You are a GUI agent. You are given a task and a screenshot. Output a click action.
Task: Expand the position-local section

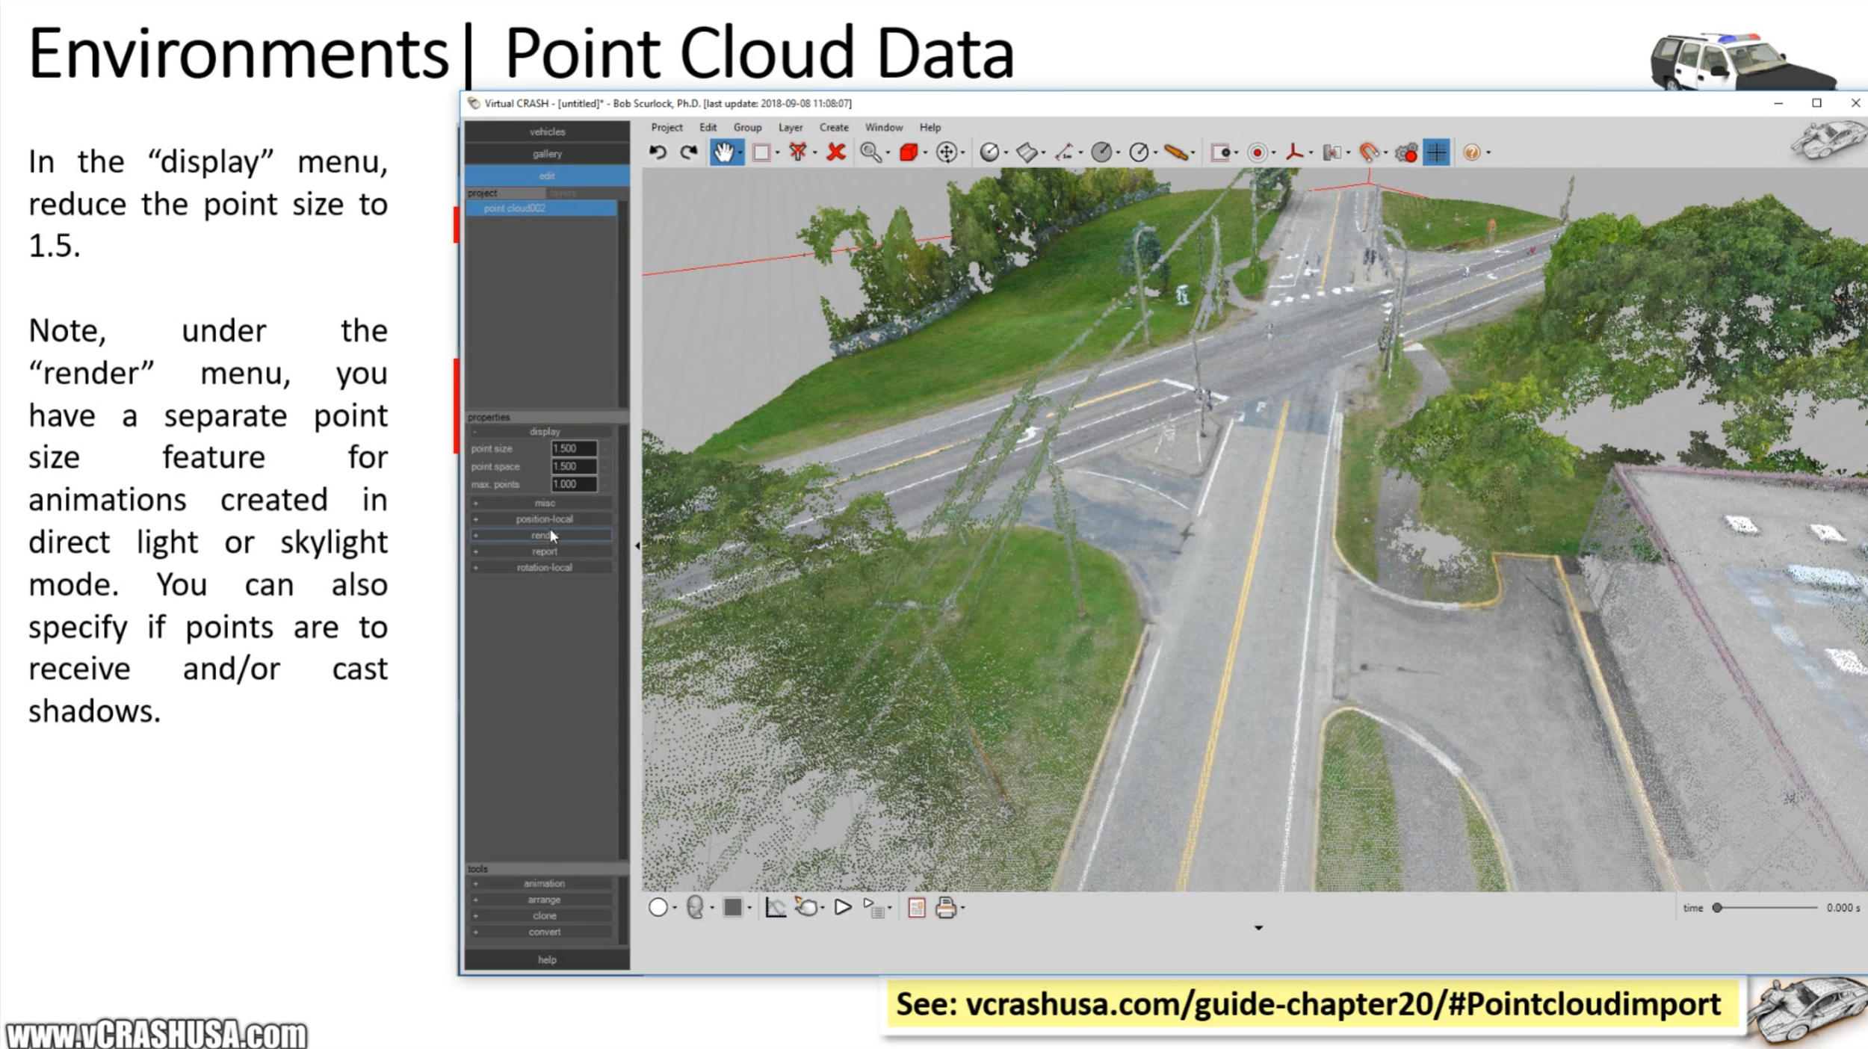click(544, 519)
